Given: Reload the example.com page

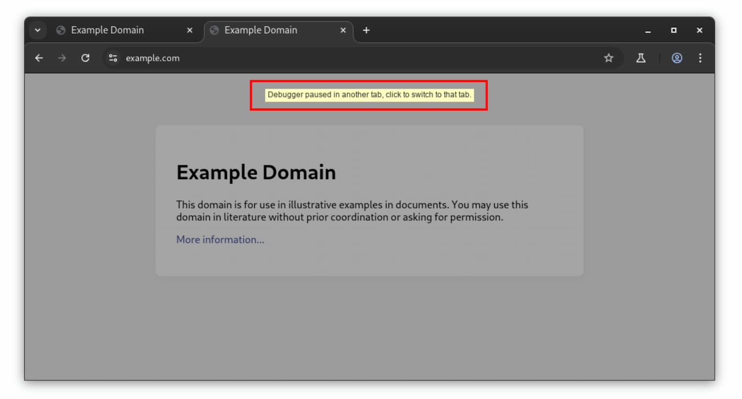Looking at the screenshot, I should pos(85,58).
